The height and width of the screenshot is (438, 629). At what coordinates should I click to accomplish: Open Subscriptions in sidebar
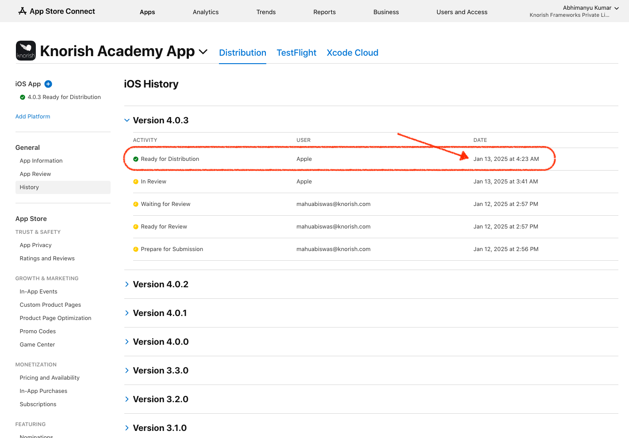point(38,404)
